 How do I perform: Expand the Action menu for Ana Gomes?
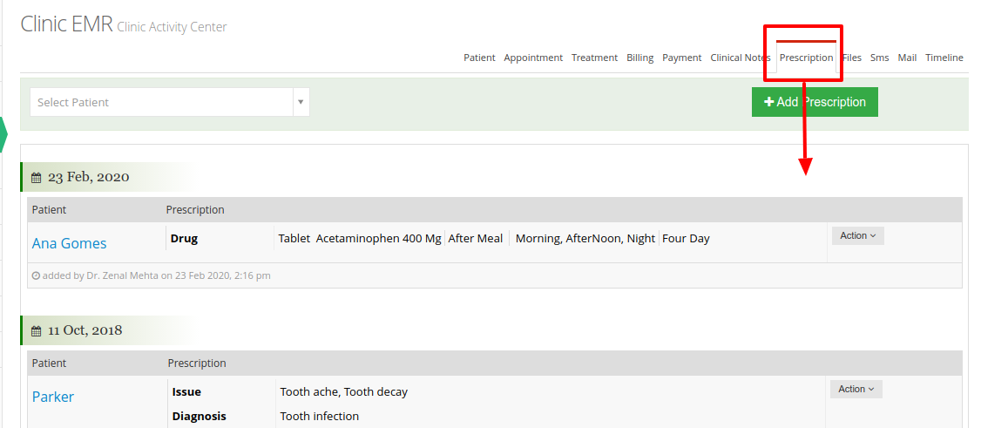pyautogui.click(x=858, y=236)
